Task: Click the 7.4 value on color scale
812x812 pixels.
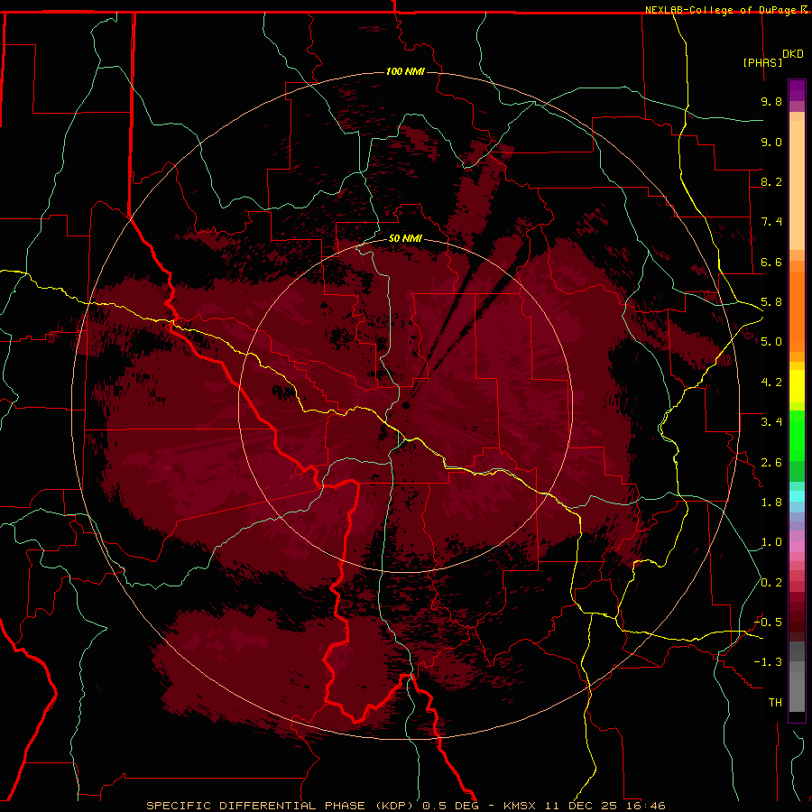Action: [771, 222]
